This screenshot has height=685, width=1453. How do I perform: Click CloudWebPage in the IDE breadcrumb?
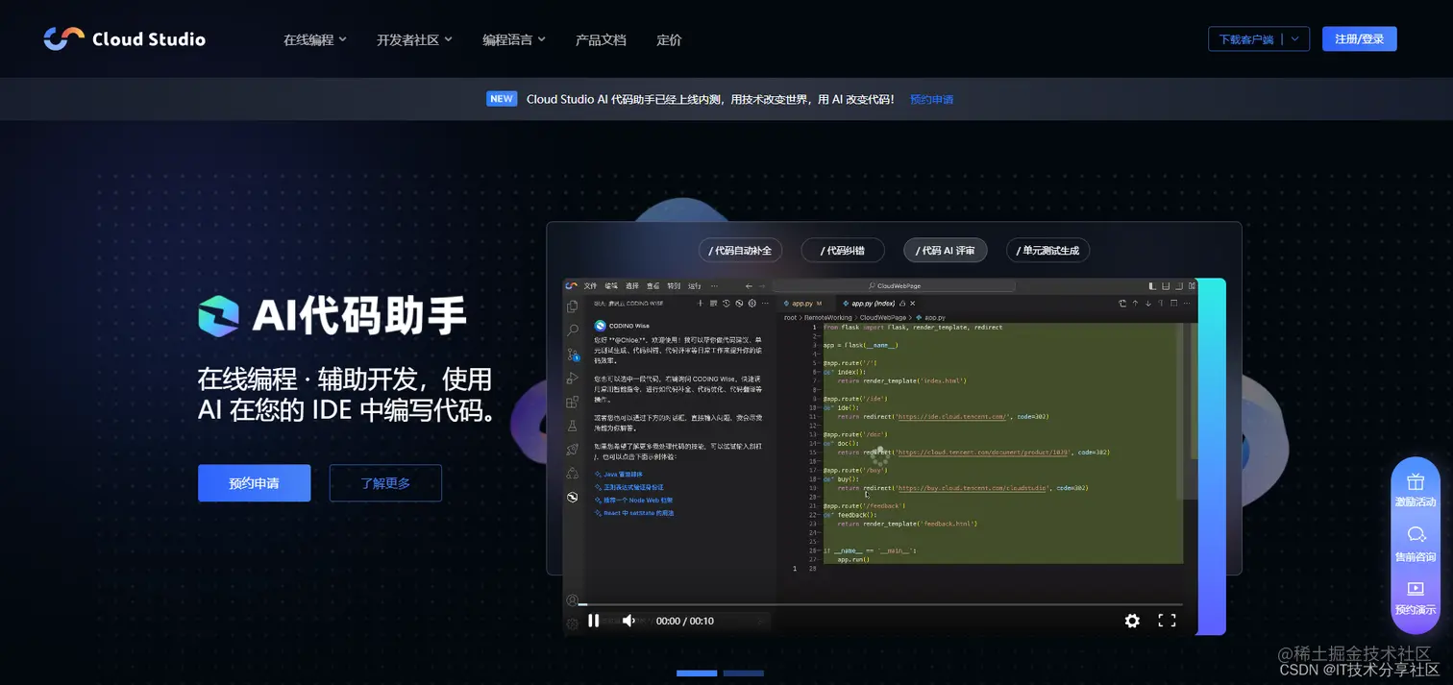(x=883, y=317)
